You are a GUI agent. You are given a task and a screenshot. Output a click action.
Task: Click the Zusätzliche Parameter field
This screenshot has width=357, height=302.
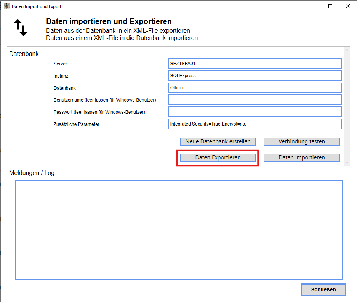(254, 124)
